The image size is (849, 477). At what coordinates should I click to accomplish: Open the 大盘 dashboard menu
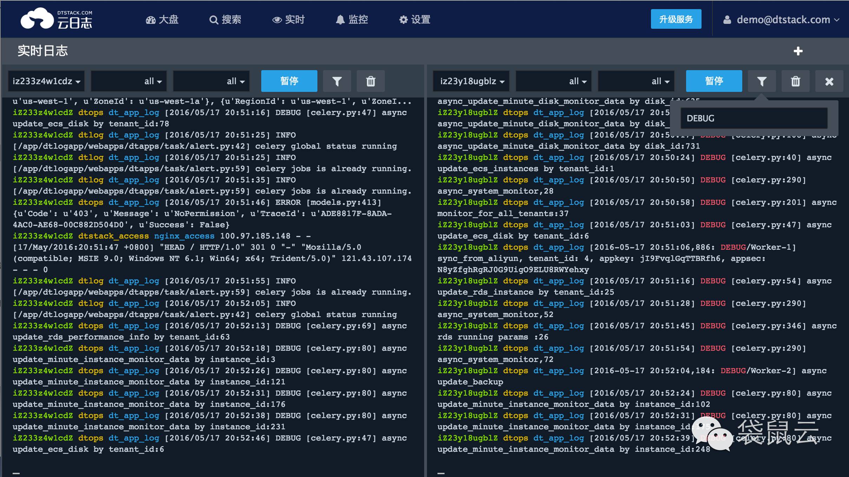[162, 20]
